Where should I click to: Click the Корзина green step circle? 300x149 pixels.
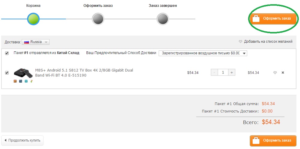click(33, 19)
